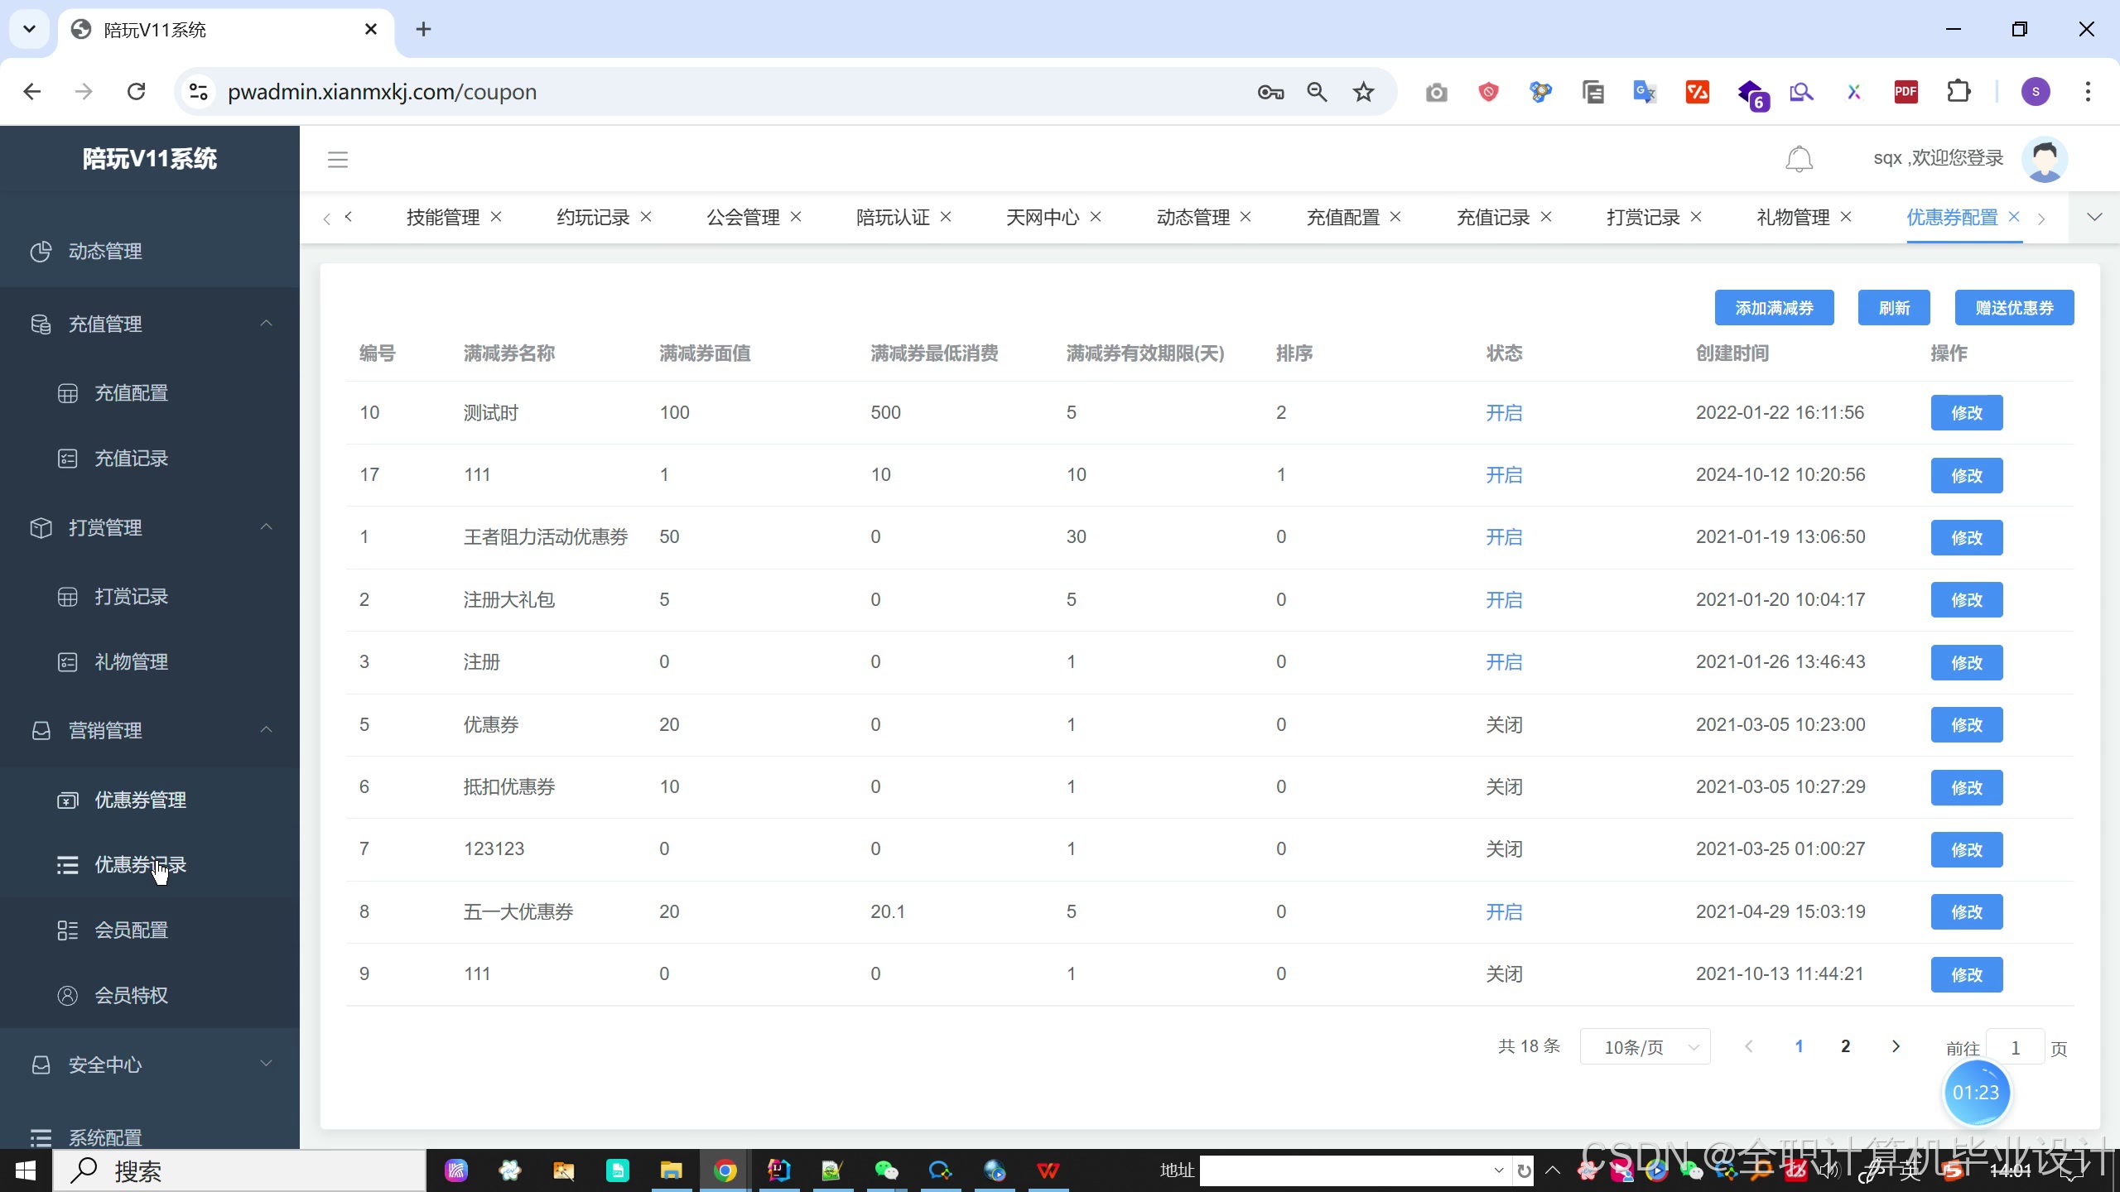This screenshot has height=1192, width=2120.
Task: Open the Windows Start menu
Action: 26,1170
